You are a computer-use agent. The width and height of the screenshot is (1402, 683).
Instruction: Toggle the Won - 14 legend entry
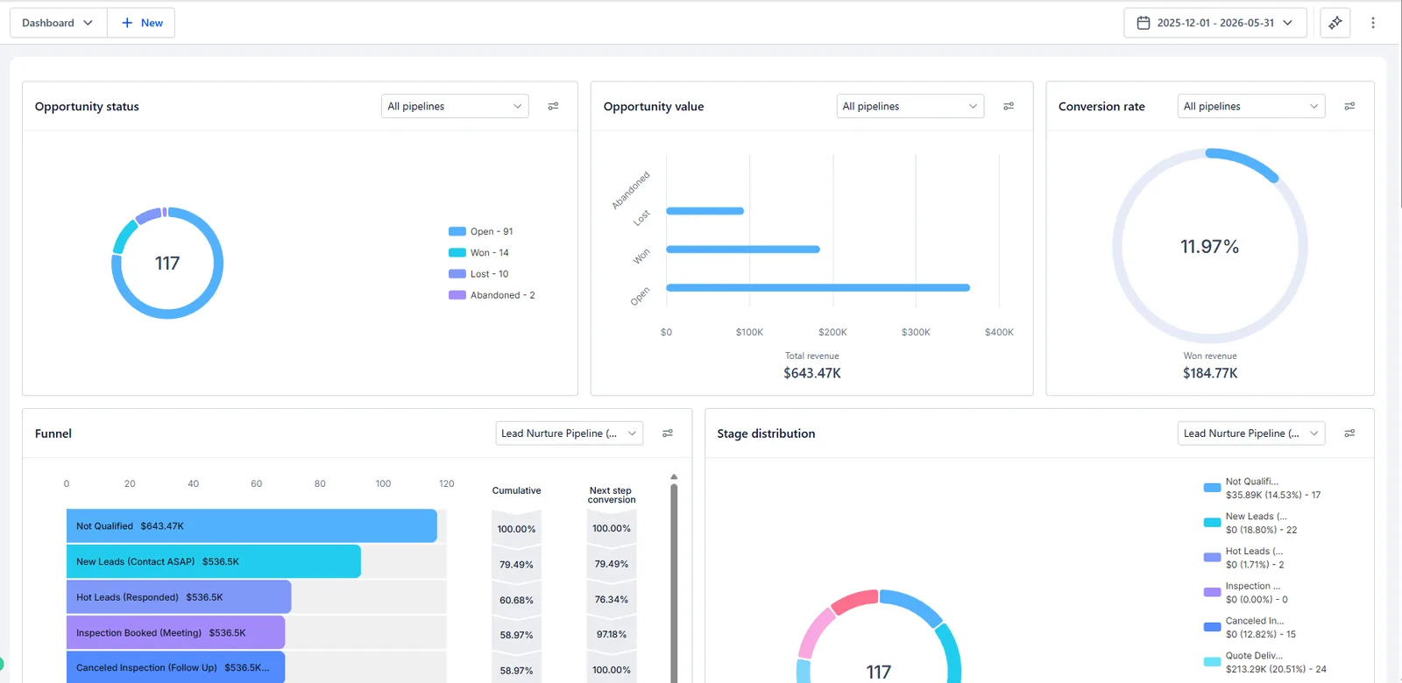pos(478,252)
